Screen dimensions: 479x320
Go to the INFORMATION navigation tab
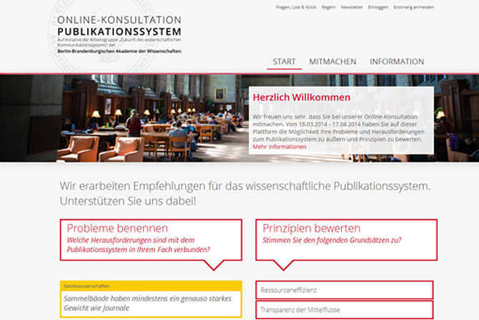[397, 62]
